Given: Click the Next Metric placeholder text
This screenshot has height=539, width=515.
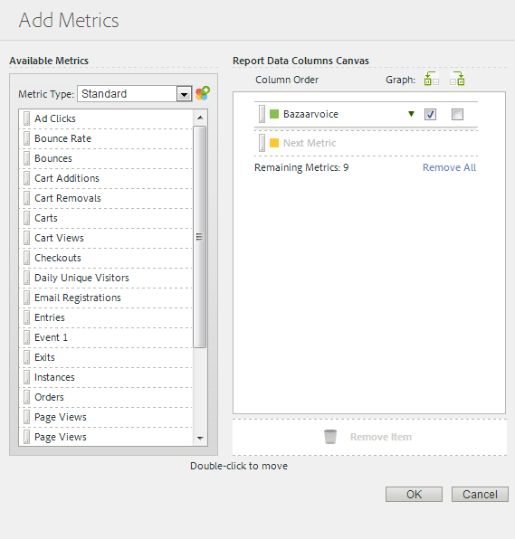Looking at the screenshot, I should pyautogui.click(x=310, y=143).
